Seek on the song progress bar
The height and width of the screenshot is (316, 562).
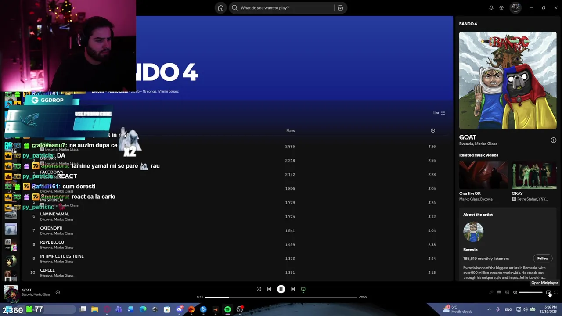click(281, 297)
